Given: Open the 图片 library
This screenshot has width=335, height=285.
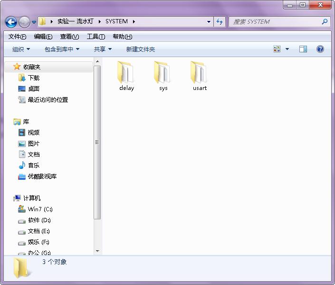Looking at the screenshot, I should [x=34, y=144].
